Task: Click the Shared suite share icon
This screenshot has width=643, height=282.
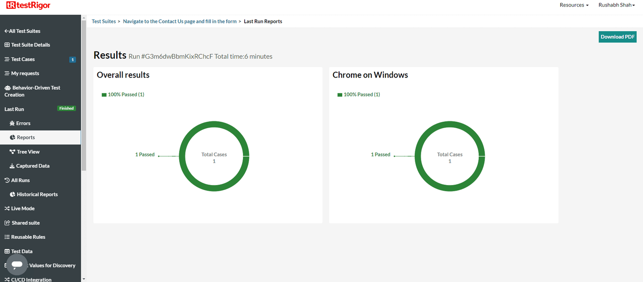Action: pyautogui.click(x=7, y=223)
